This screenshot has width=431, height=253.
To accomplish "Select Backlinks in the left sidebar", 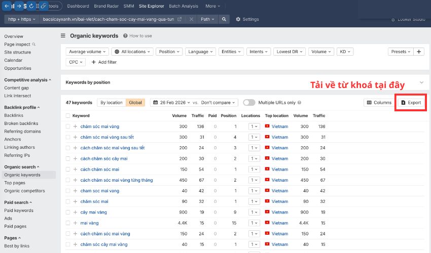I will point(14,116).
